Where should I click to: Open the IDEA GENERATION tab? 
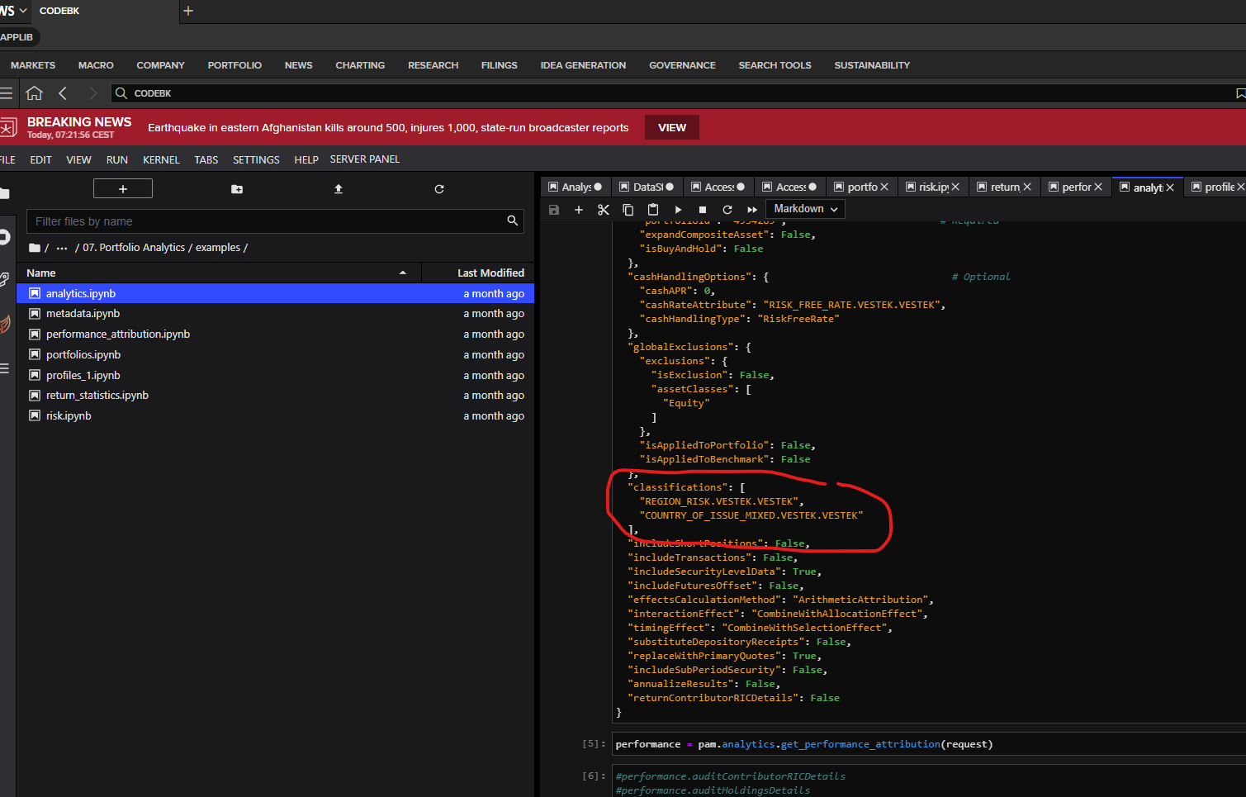[583, 65]
